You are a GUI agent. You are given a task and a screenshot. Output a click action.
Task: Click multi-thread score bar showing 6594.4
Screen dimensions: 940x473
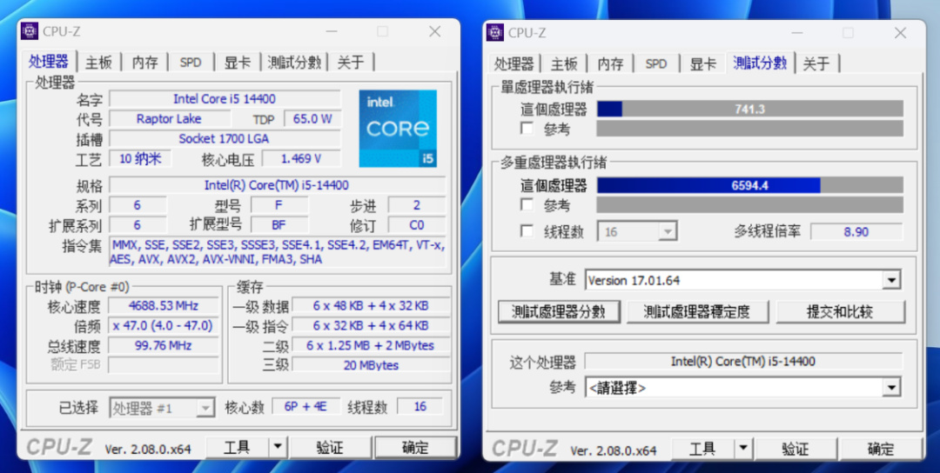750,185
